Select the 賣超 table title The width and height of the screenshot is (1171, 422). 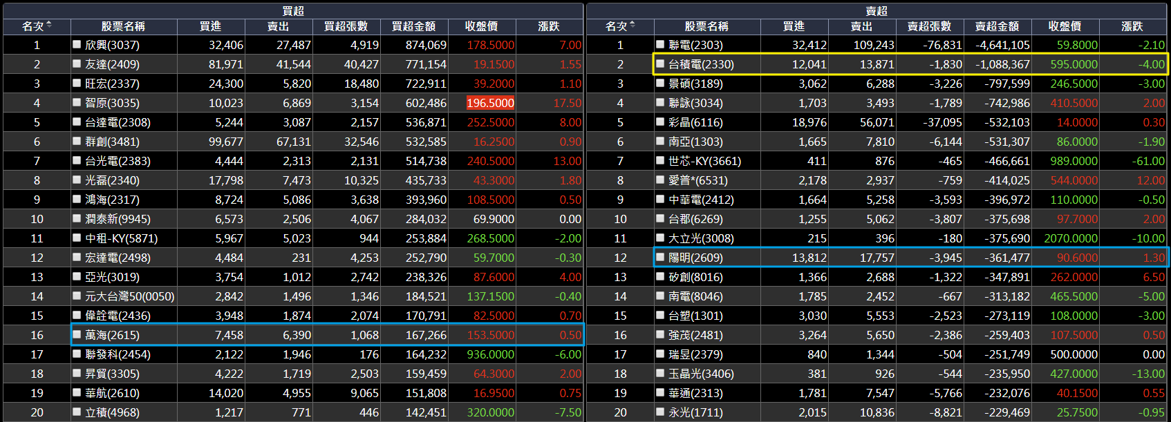877,10
